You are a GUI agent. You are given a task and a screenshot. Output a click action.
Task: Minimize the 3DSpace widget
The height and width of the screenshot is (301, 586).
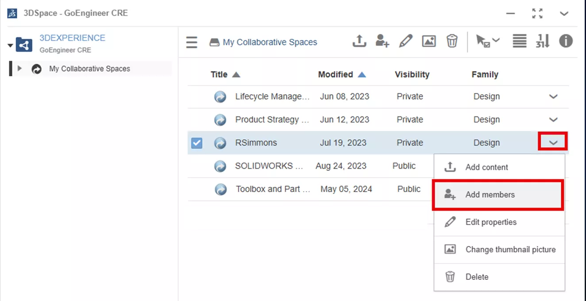[511, 14]
